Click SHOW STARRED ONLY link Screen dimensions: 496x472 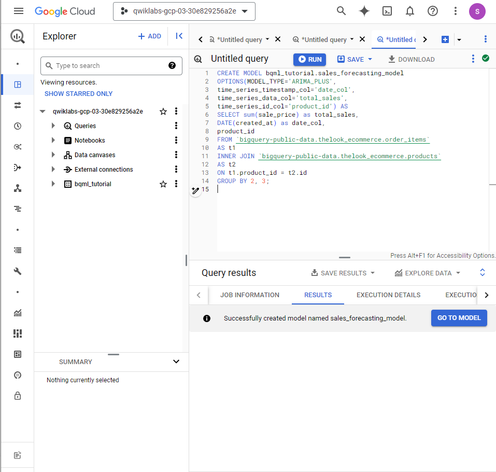pos(78,94)
